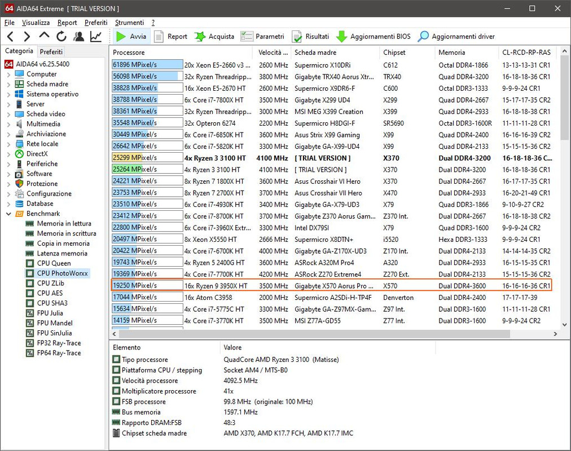The height and width of the screenshot is (451, 571).
Task: Expand the Scheda madre tree node
Action: coord(8,85)
